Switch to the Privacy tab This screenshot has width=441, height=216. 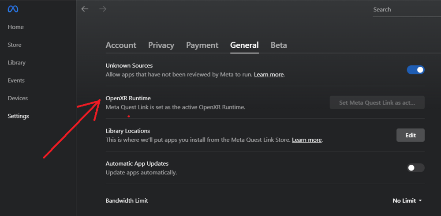[x=161, y=45]
